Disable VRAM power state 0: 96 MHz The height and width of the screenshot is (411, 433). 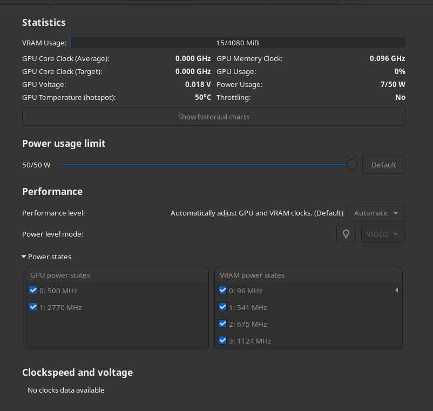coord(222,290)
